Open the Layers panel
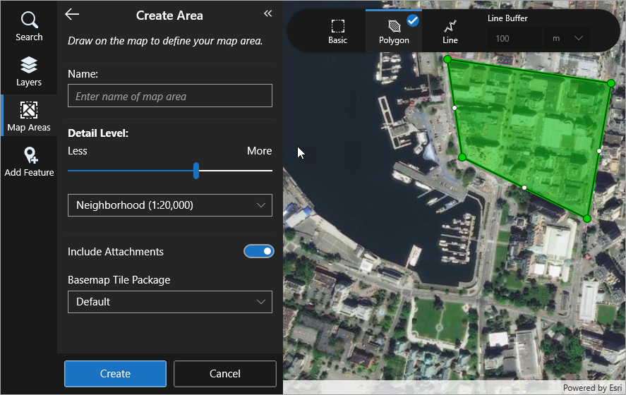 tap(29, 71)
